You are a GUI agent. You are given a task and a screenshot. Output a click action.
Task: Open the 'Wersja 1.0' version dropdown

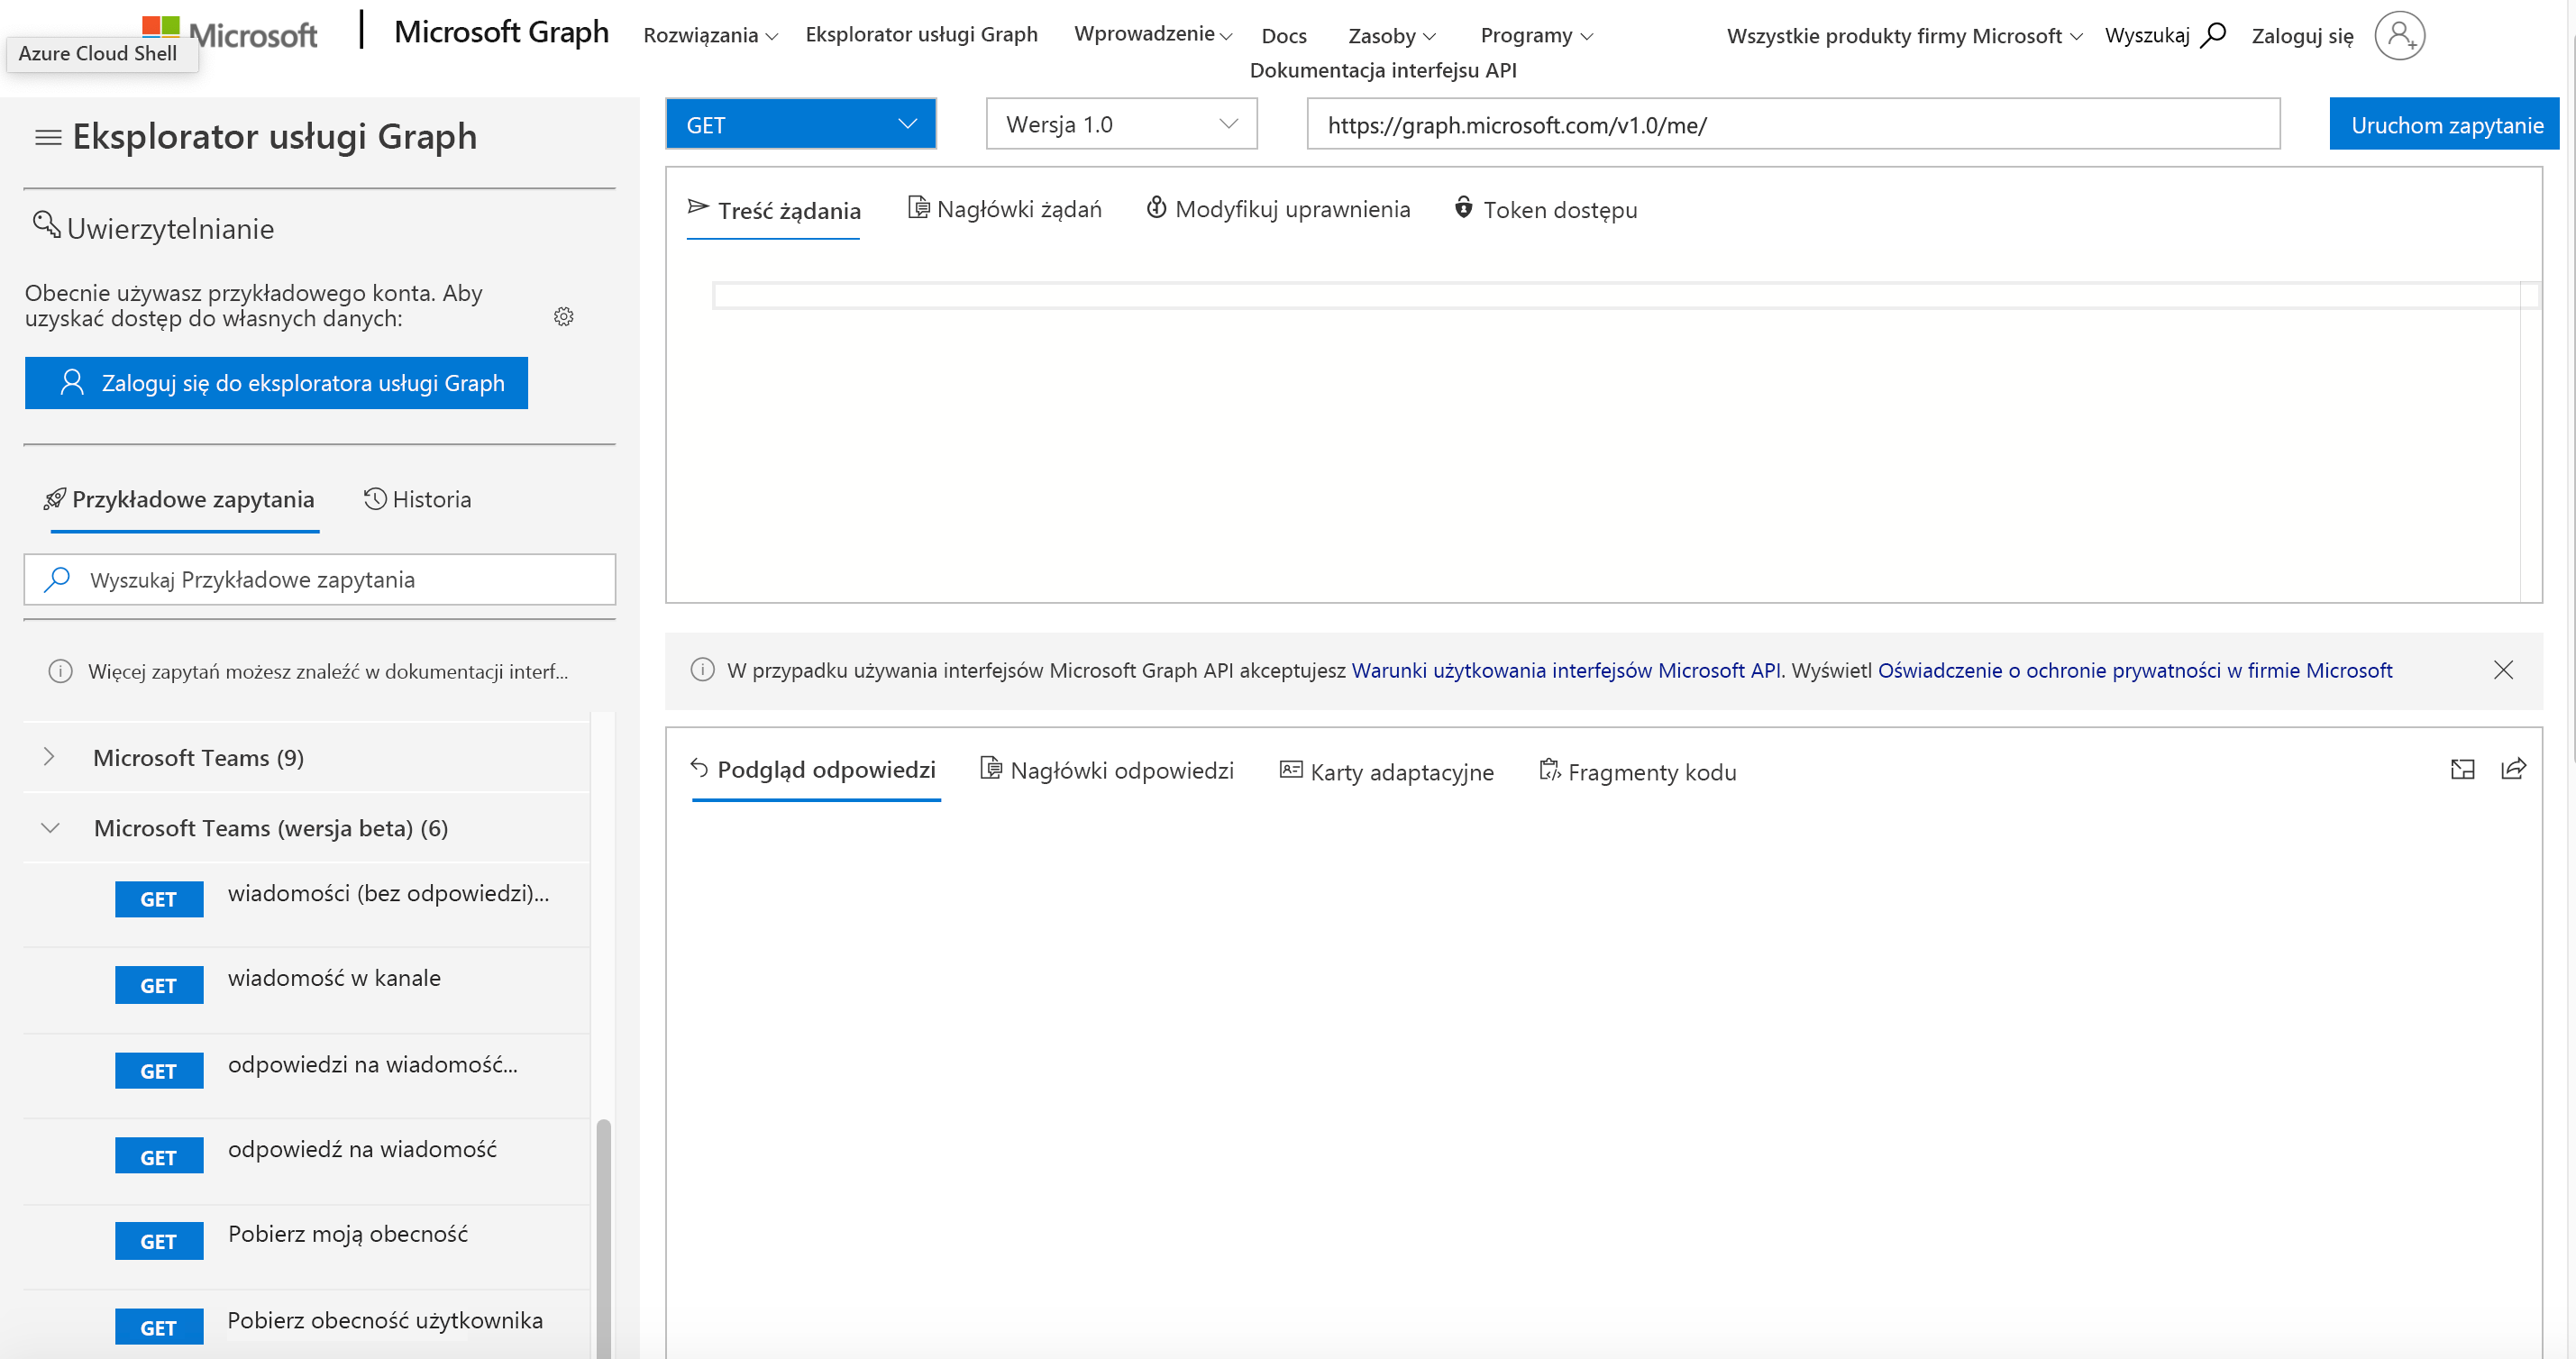(1120, 123)
